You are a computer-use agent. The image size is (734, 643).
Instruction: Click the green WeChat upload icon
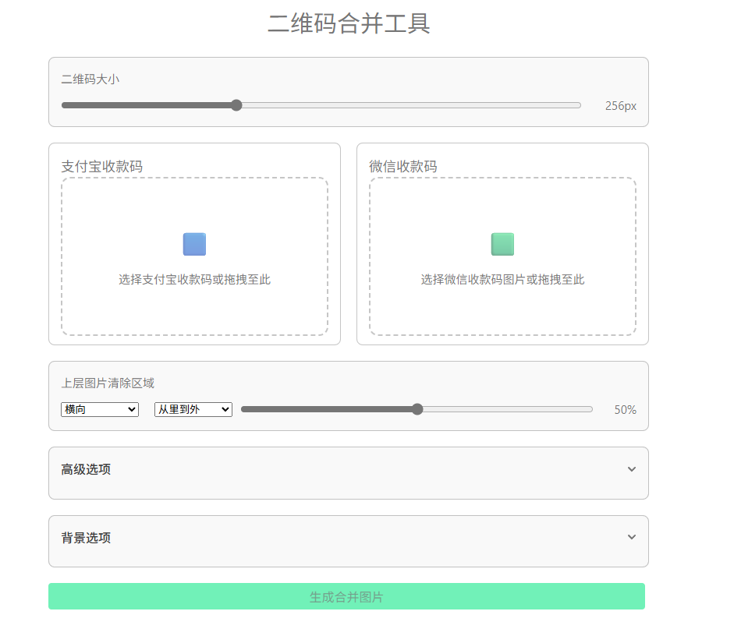[502, 244]
